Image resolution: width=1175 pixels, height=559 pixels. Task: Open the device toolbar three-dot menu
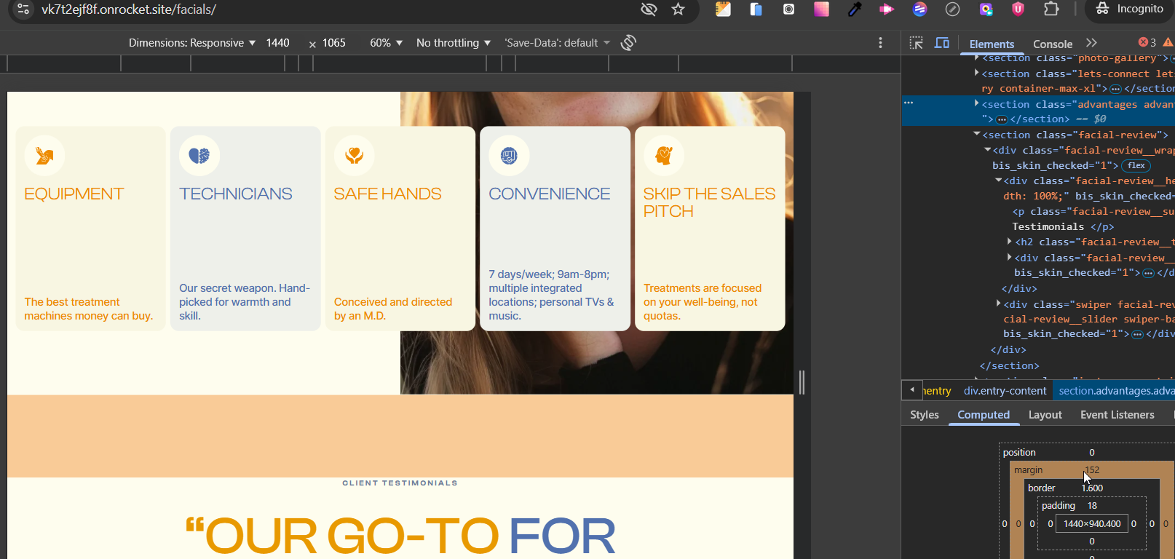pos(880,43)
